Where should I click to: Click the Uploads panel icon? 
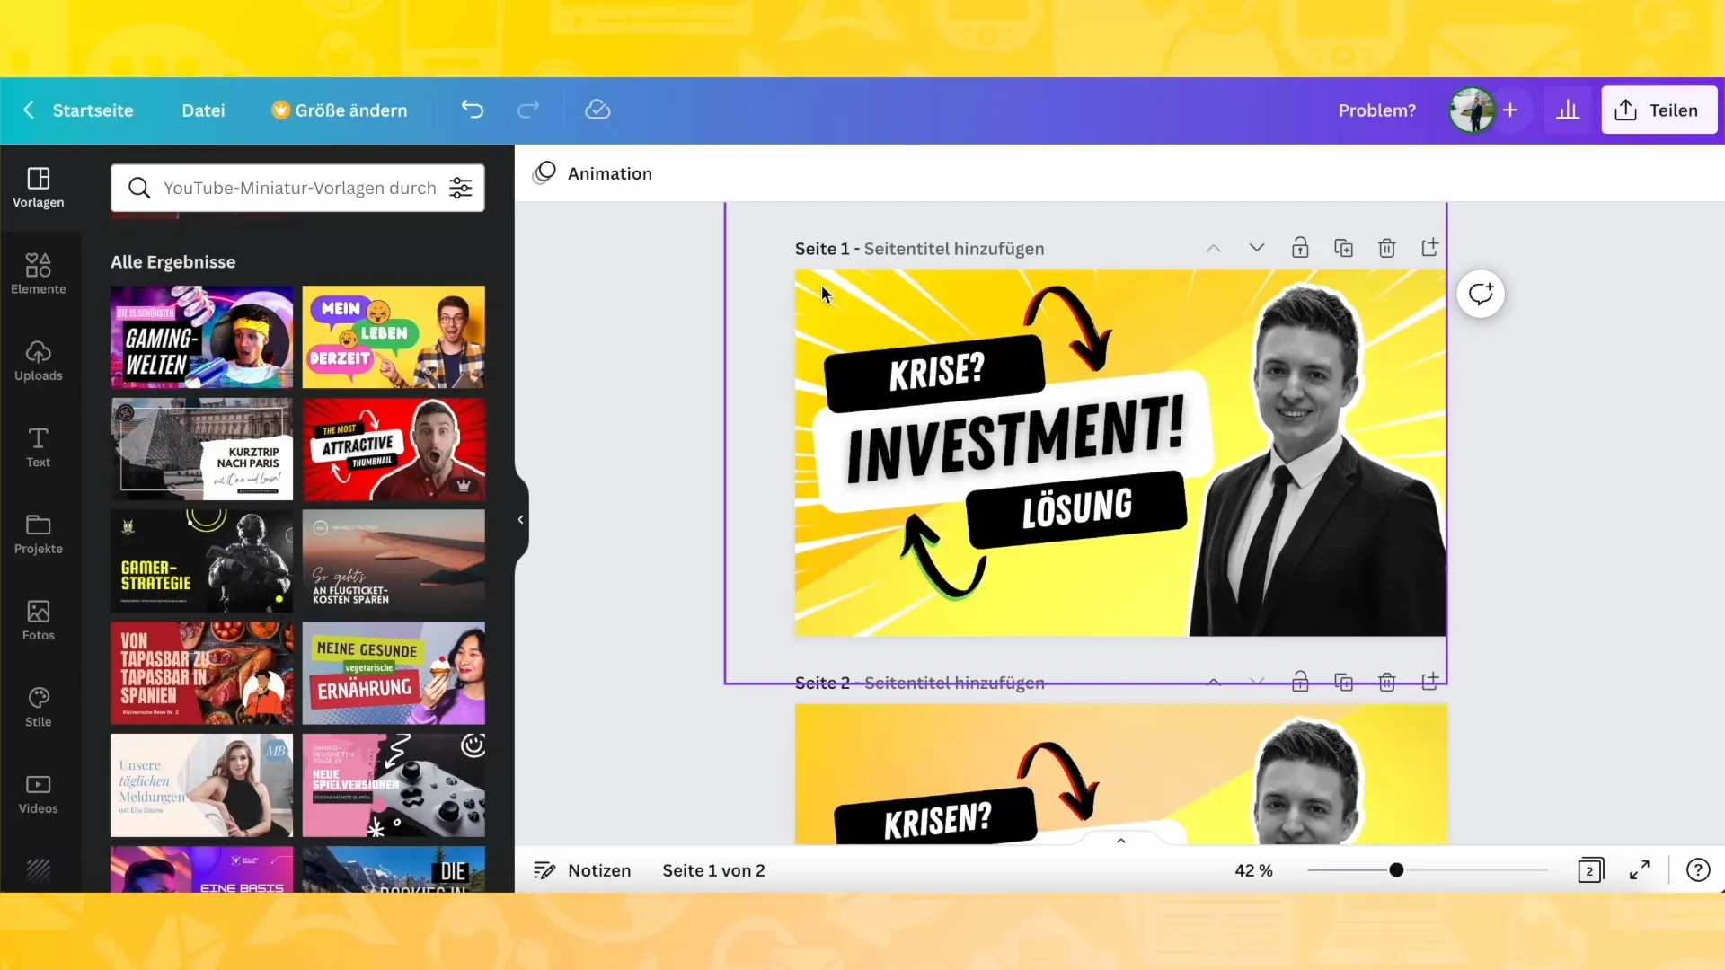38,360
